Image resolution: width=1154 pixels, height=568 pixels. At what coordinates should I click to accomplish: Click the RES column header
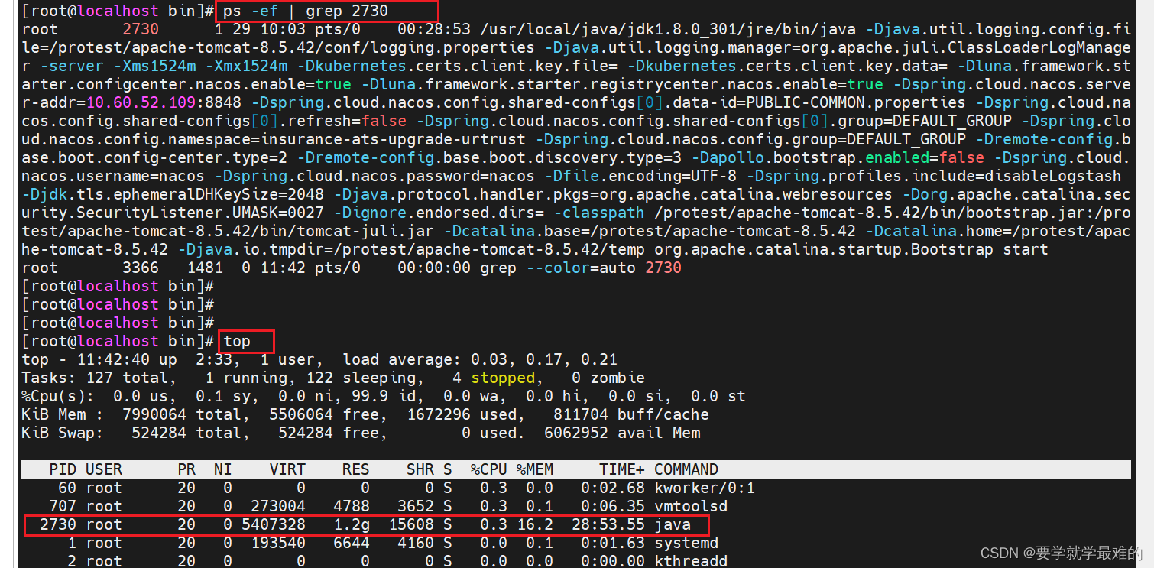click(x=356, y=469)
